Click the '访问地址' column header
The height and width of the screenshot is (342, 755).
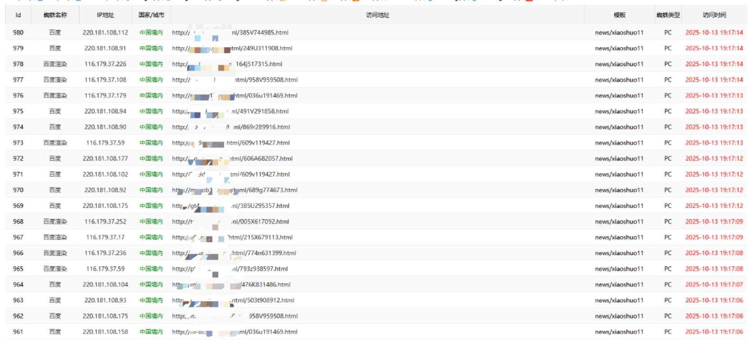click(x=377, y=15)
